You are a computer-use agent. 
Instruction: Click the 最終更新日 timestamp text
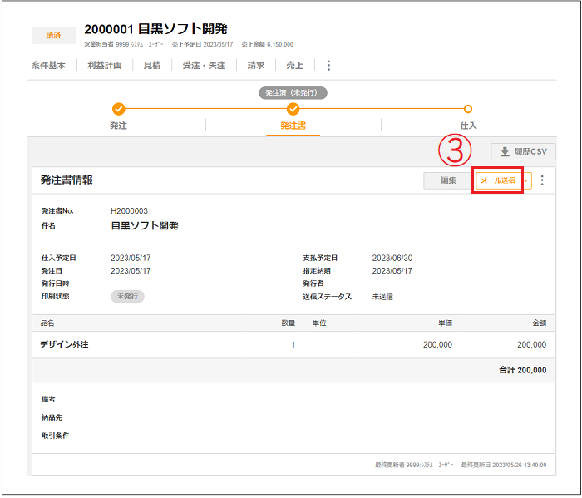pos(504,466)
